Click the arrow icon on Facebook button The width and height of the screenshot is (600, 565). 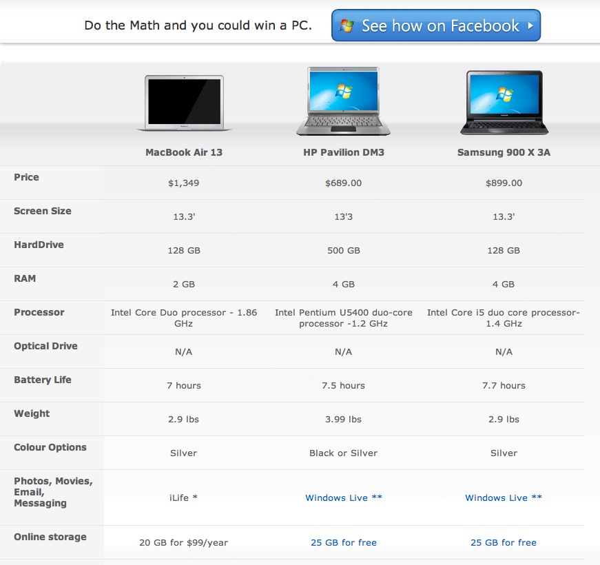[x=530, y=25]
